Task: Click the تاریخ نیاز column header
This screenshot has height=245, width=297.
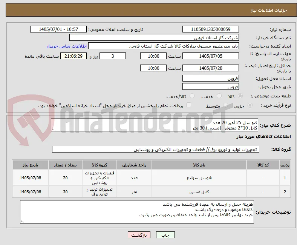Action: coord(31,165)
